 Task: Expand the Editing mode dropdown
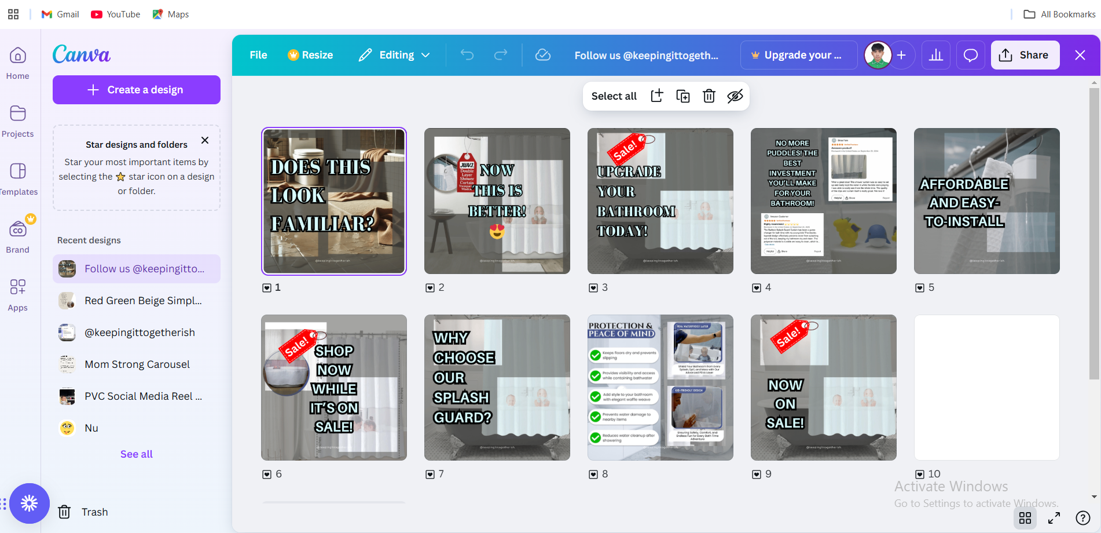pos(394,55)
